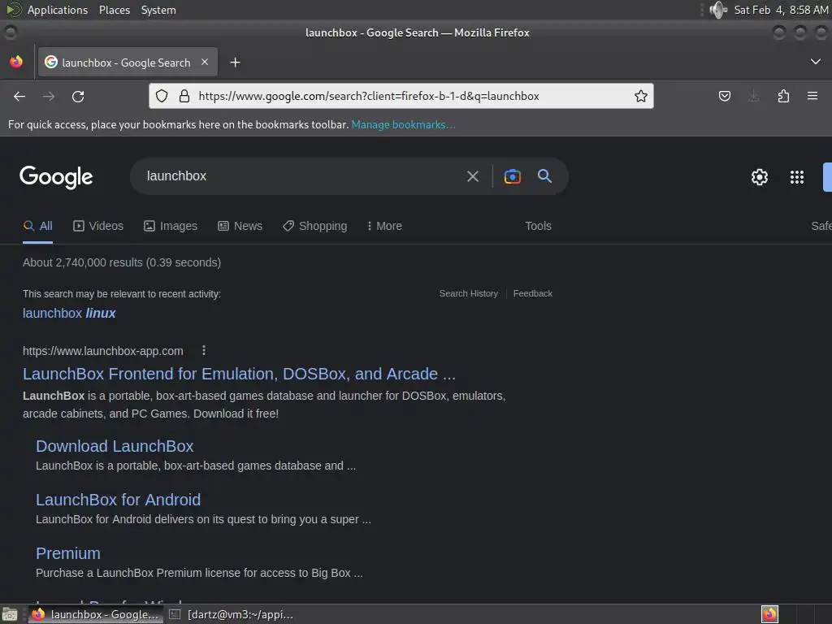The width and height of the screenshot is (832, 624).
Task: Open the Applications menu
Action: [58, 10]
